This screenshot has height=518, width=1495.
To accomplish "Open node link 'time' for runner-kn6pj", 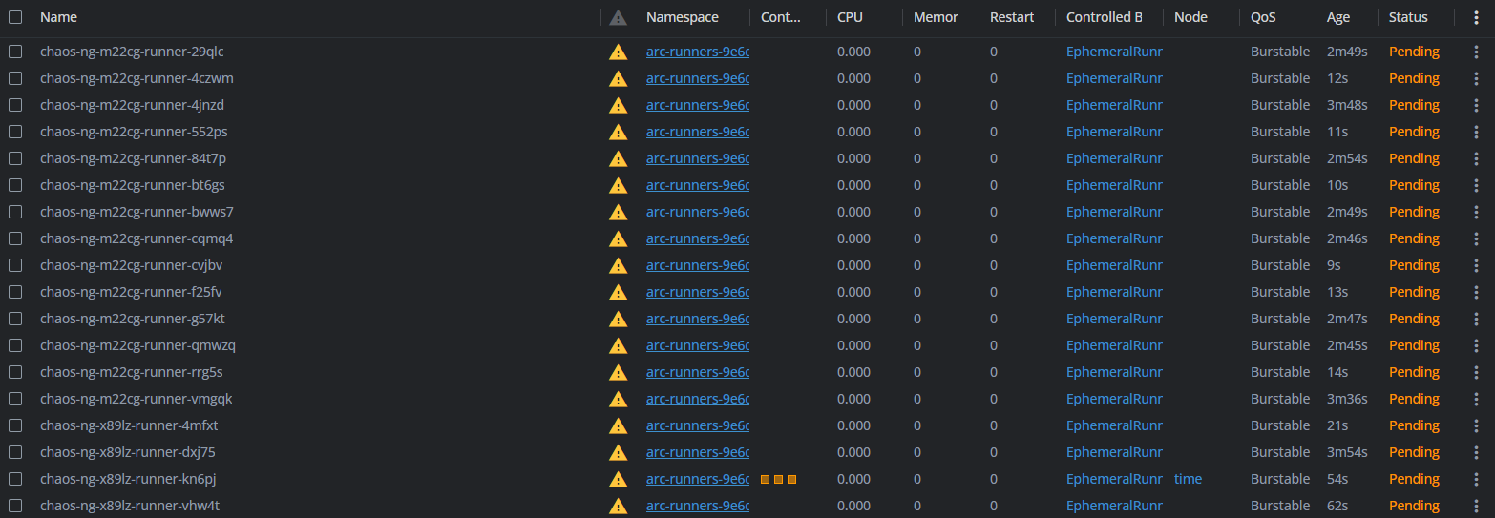I will tap(1189, 479).
